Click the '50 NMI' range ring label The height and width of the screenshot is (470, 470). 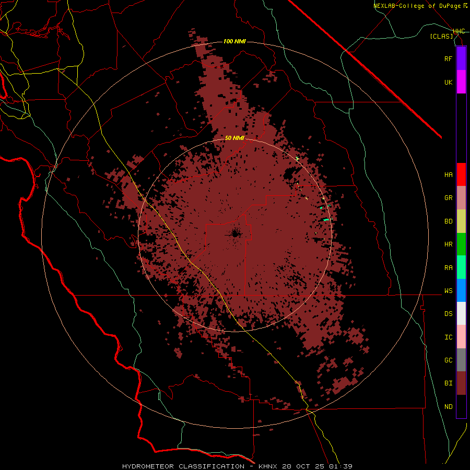click(234, 138)
